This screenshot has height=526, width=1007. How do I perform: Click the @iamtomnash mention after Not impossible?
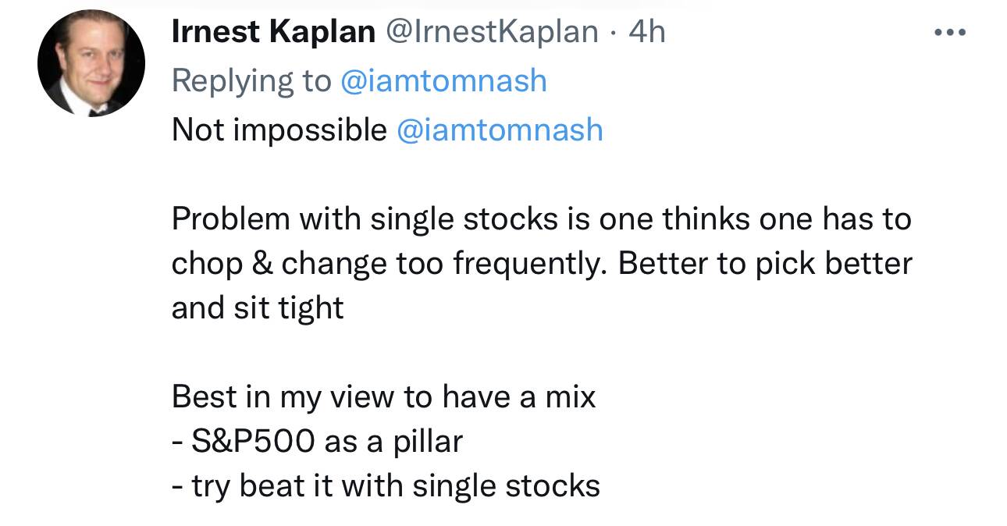click(x=500, y=129)
